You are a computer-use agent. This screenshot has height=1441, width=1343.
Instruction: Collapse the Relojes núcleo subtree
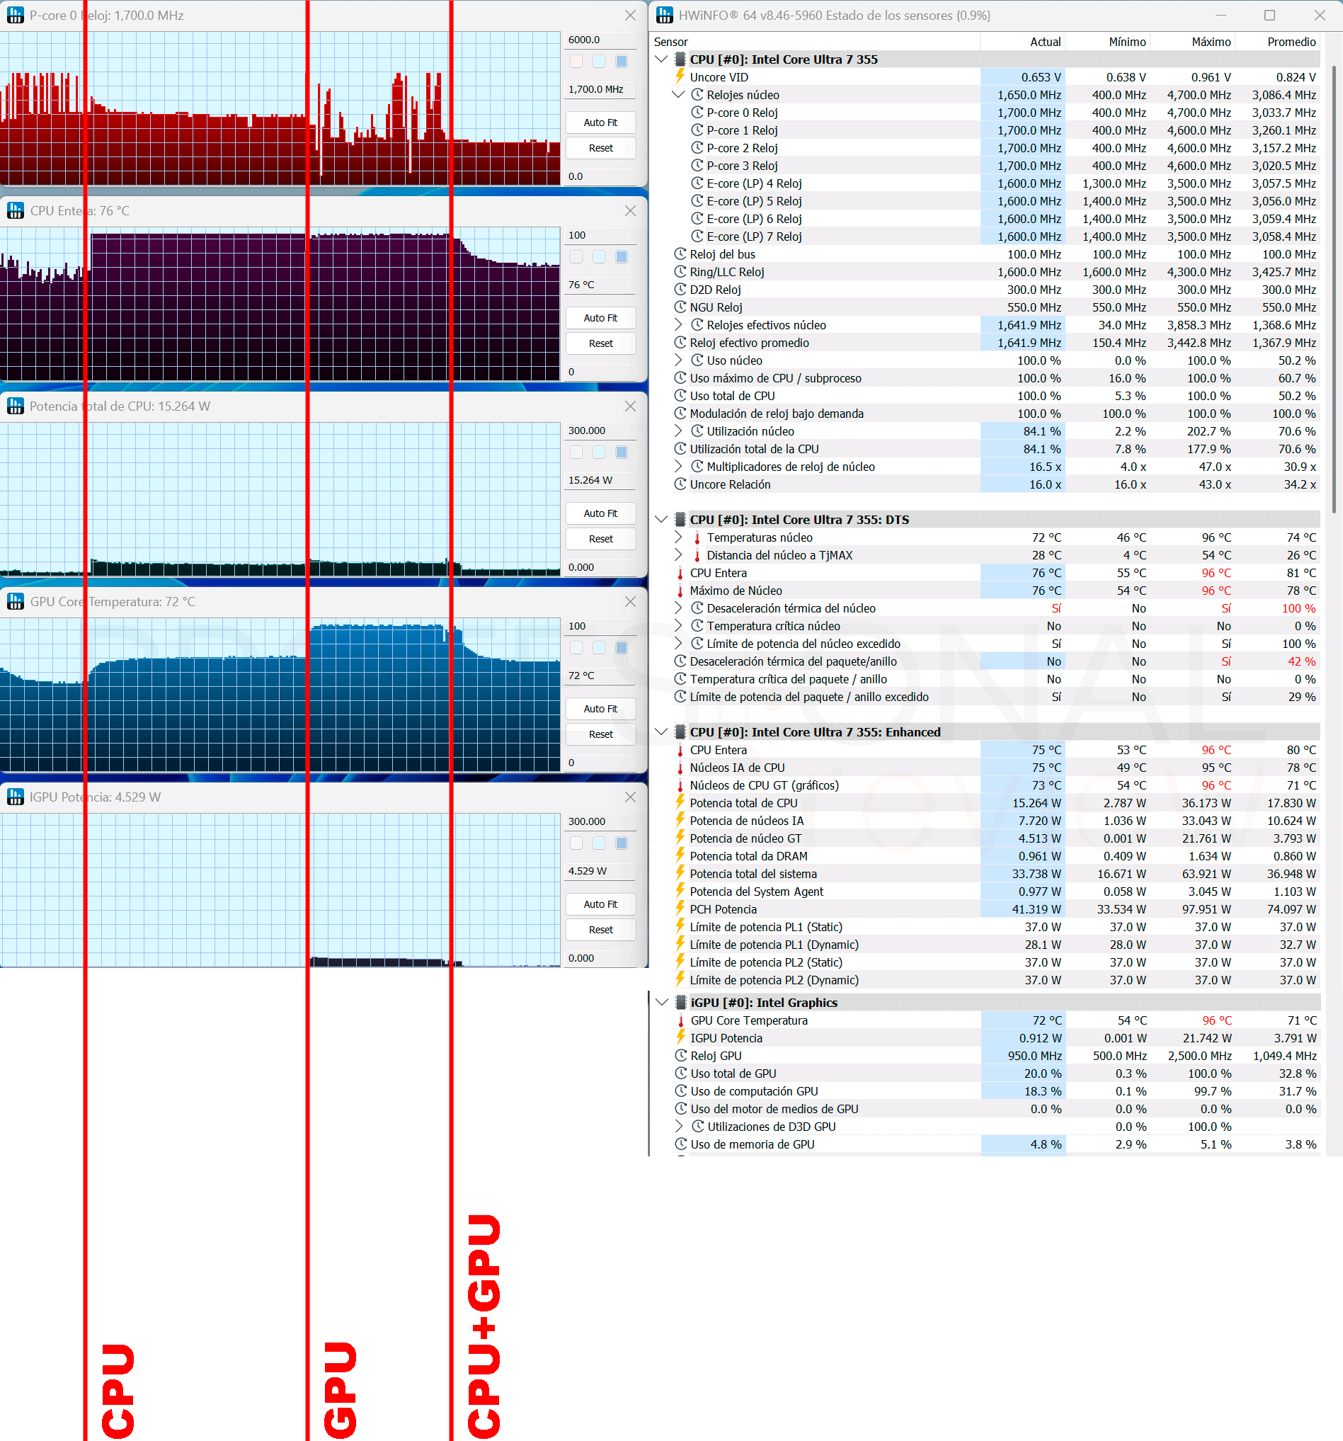pyautogui.click(x=678, y=95)
